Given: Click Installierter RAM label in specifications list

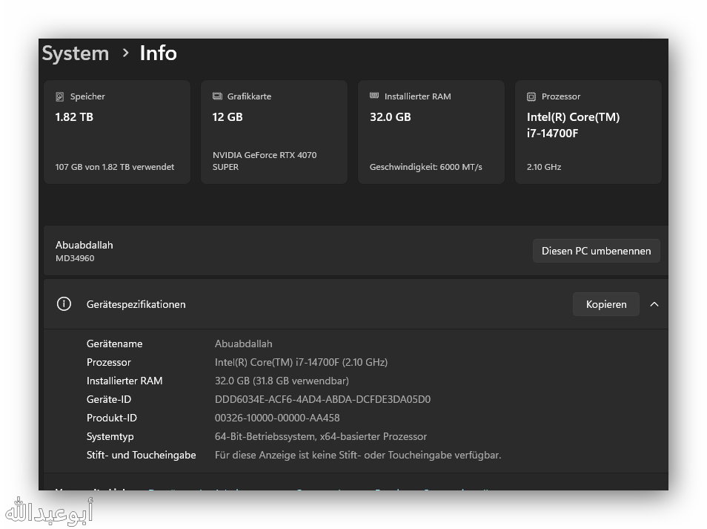Looking at the screenshot, I should 125,381.
